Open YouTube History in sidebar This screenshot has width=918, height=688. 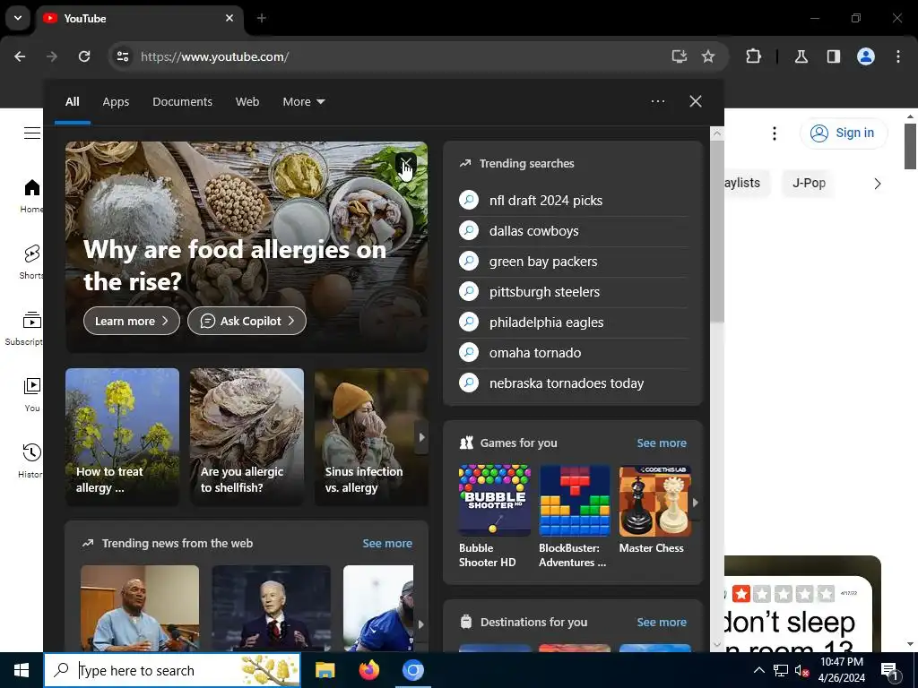tap(30, 461)
